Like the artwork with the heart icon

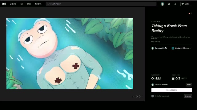click(x=189, y=13)
